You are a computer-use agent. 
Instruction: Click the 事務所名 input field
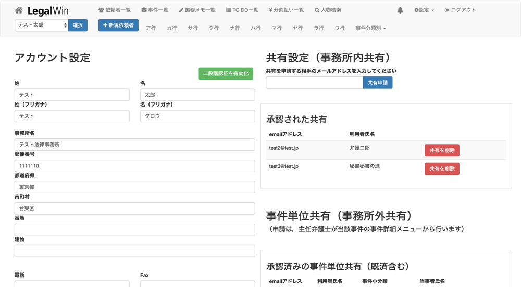(x=134, y=144)
